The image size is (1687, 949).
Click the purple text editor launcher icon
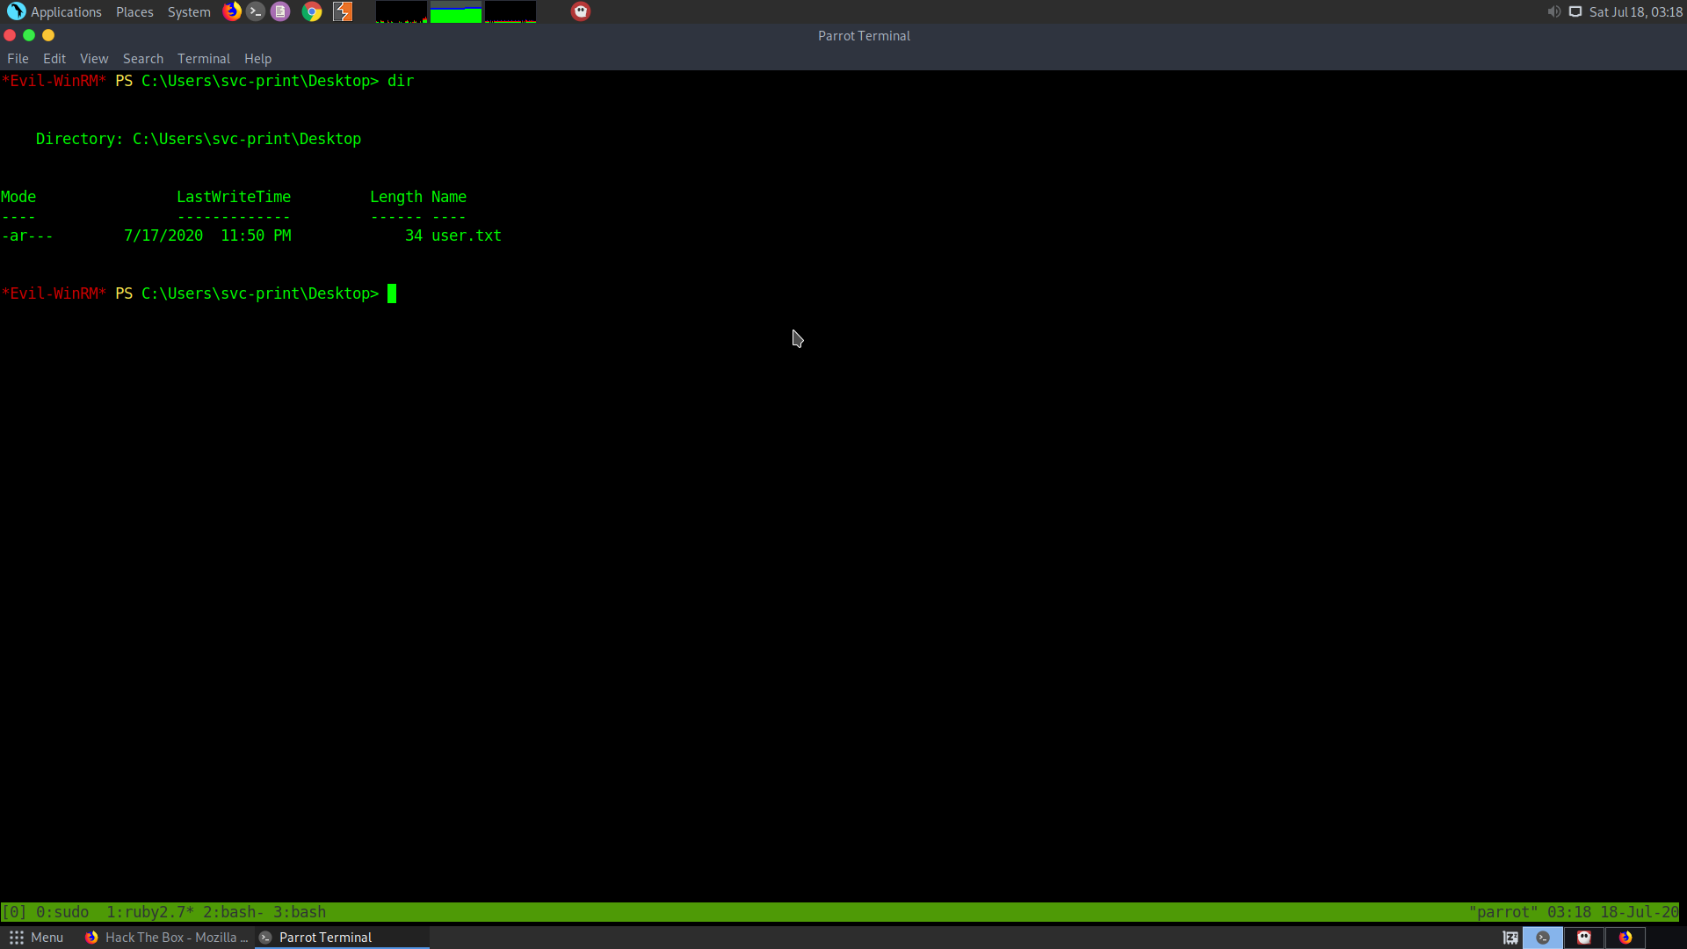(280, 11)
